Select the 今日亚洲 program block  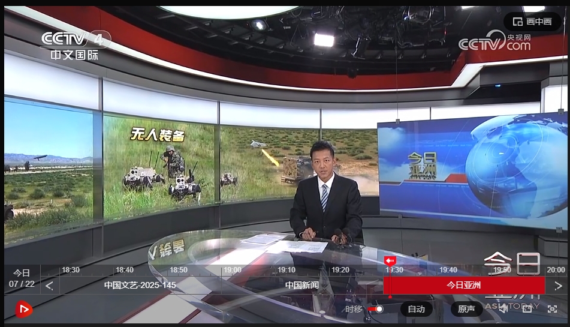pyautogui.click(x=464, y=285)
